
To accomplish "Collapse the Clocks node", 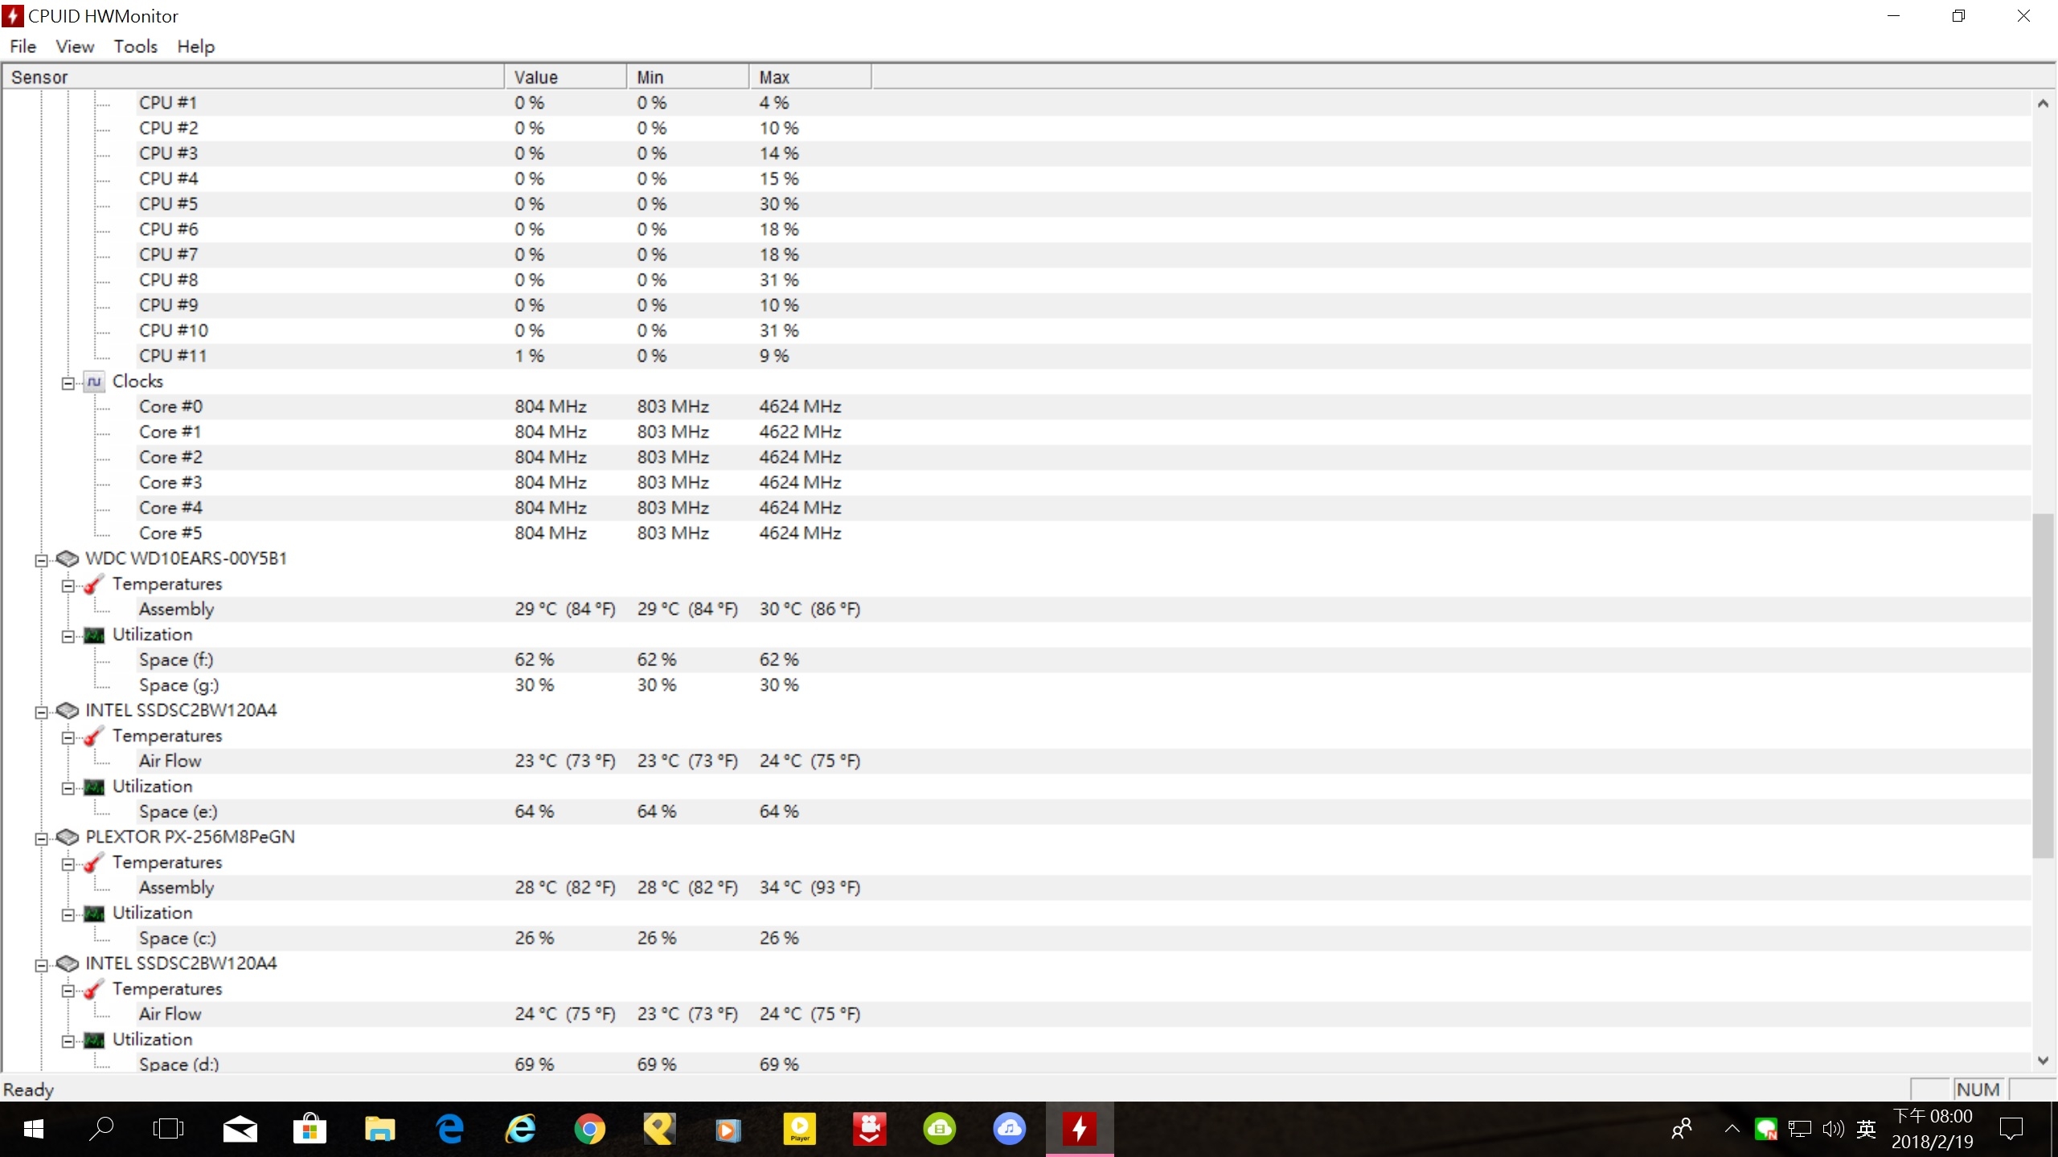I will click(x=68, y=382).
